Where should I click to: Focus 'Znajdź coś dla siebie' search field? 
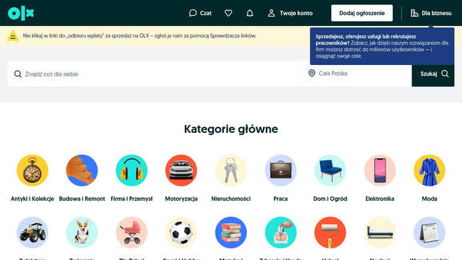(154, 74)
